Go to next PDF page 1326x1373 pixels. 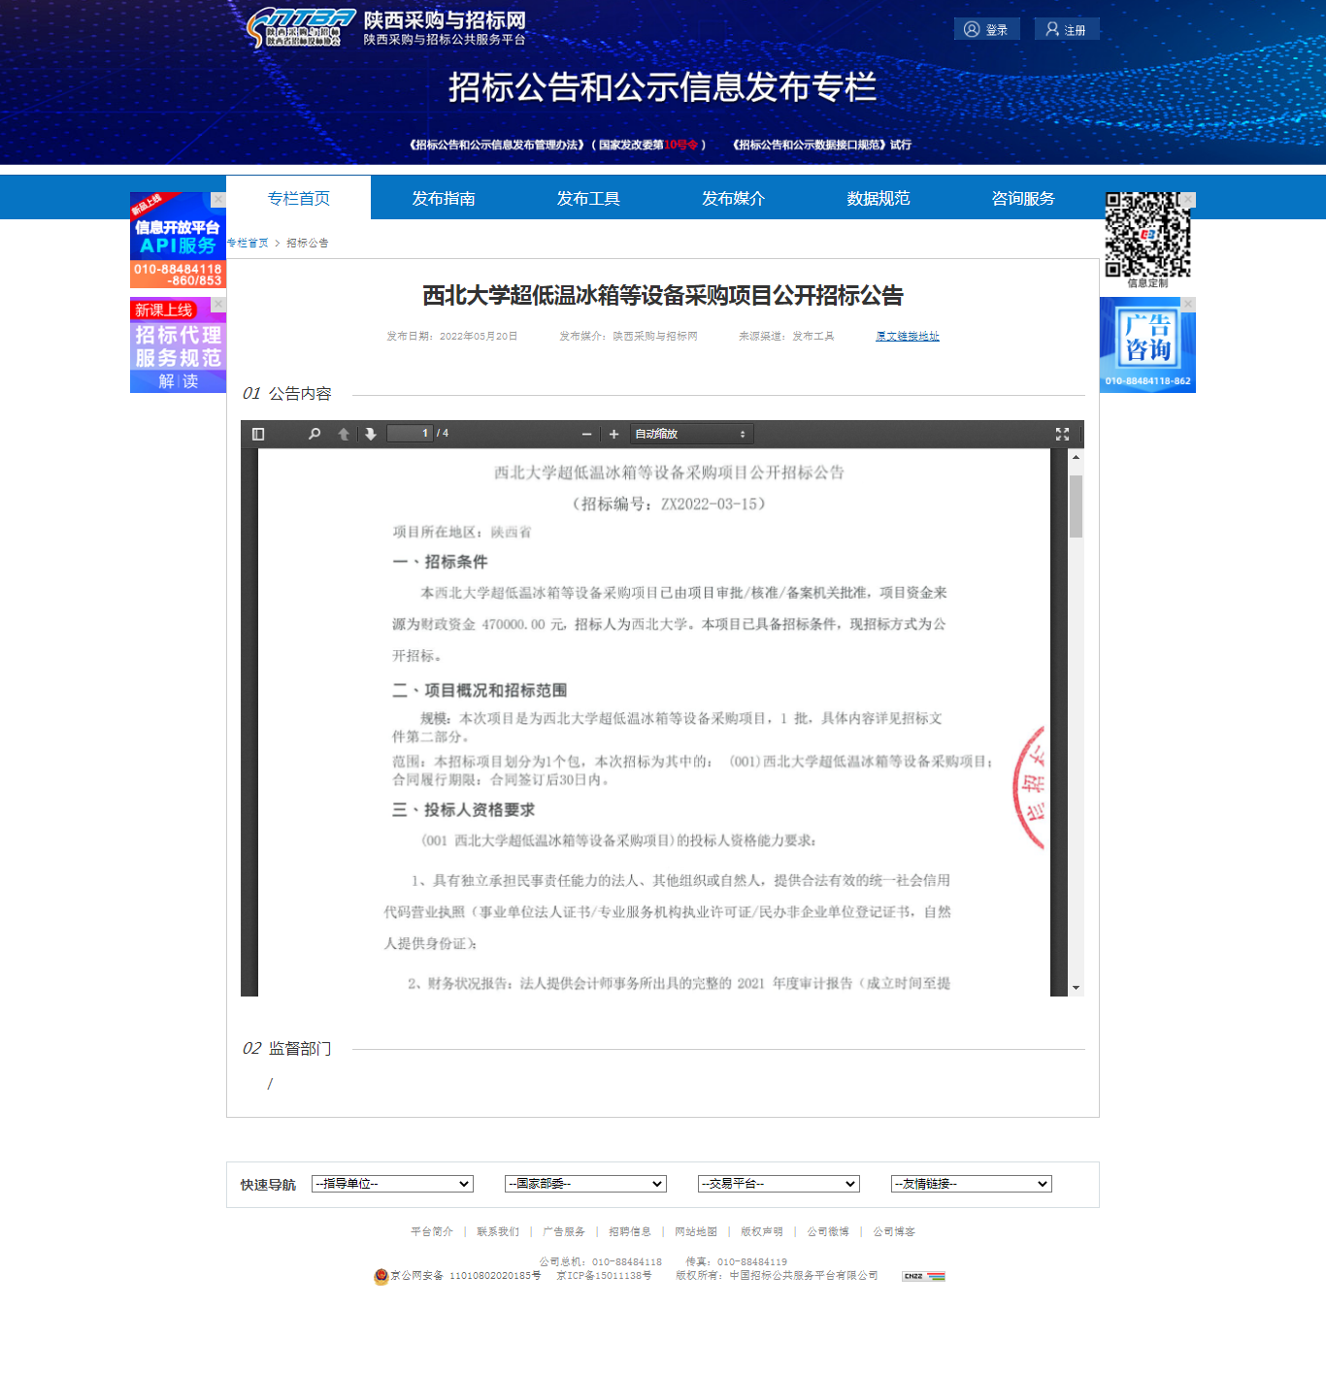[x=371, y=434]
